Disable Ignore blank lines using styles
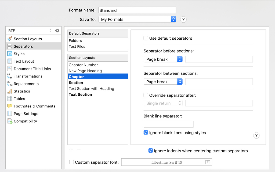Image resolution: width=275 pixels, height=172 pixels. click(x=146, y=132)
